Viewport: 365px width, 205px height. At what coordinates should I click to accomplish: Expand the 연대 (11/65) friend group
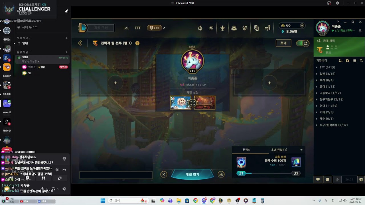click(328, 106)
